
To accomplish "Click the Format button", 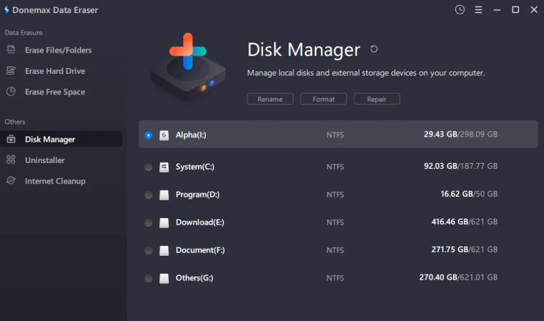I will point(324,99).
